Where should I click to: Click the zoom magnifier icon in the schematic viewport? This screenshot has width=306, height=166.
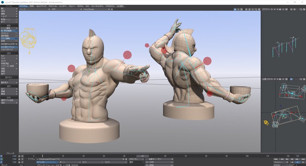(x=301, y=9)
